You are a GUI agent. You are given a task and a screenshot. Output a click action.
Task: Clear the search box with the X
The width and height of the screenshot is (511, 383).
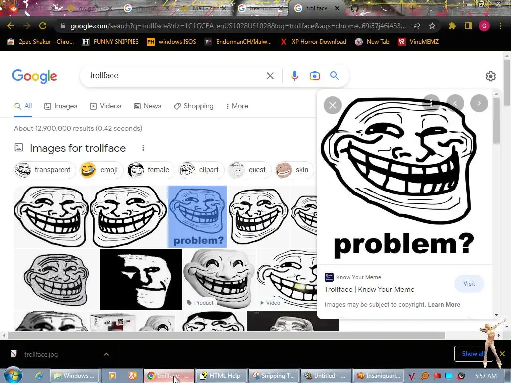tap(270, 76)
